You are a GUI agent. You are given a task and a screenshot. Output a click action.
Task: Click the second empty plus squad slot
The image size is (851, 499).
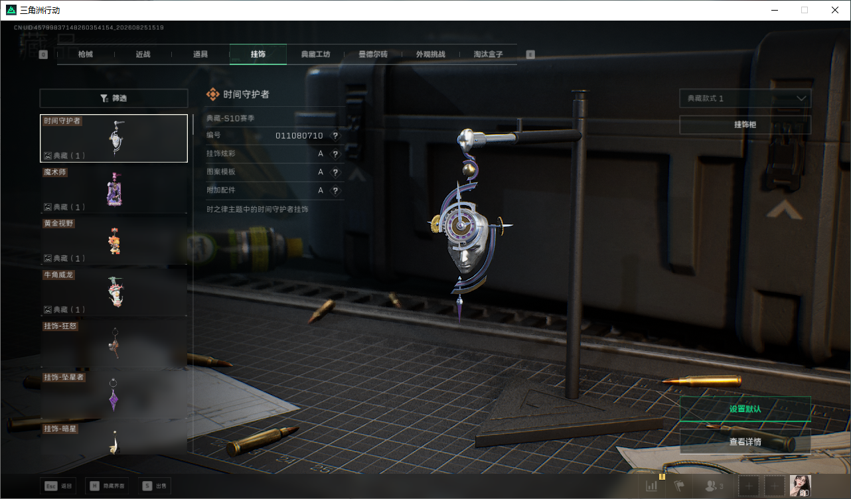(775, 486)
